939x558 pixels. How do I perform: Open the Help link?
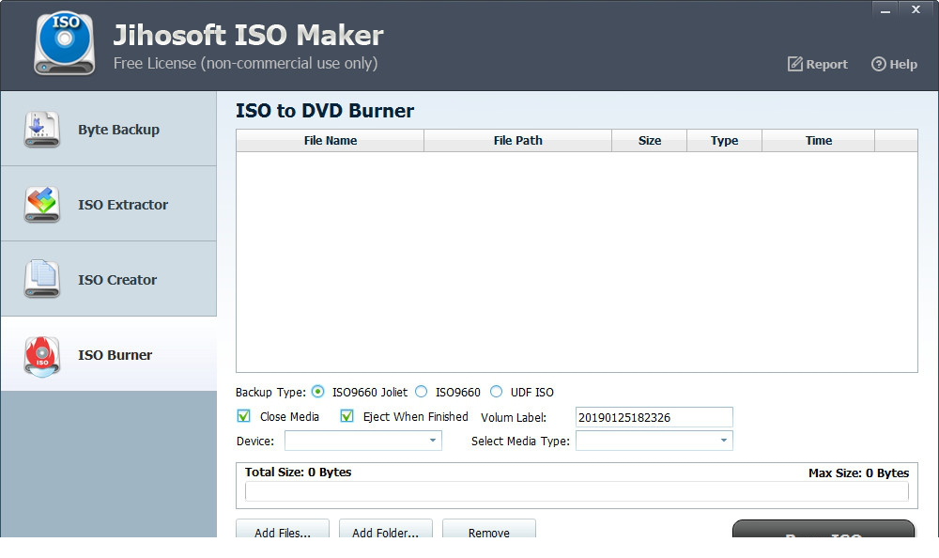[894, 64]
